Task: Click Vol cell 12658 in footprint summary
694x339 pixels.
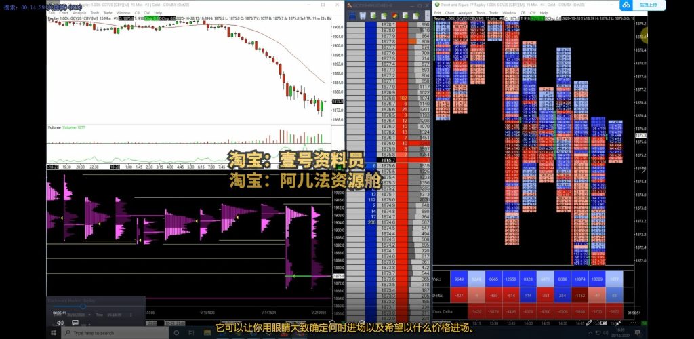Action: tap(510, 279)
